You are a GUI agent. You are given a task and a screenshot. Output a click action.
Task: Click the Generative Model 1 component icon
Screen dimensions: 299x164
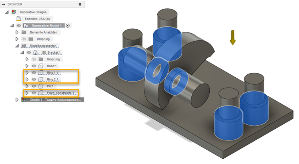click(x=26, y=26)
